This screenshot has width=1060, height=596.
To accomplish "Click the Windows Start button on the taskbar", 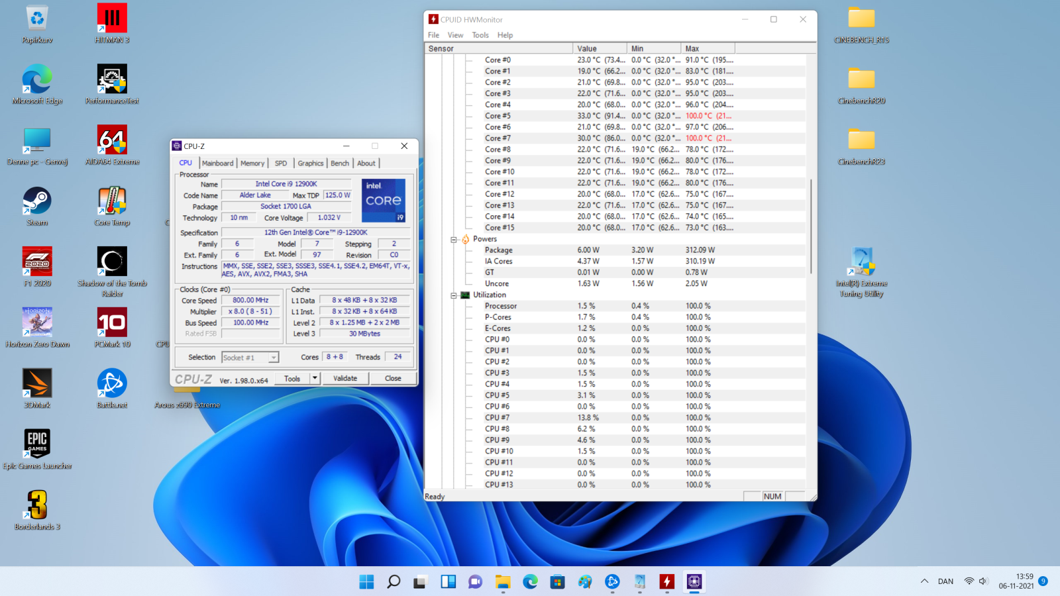I will tap(366, 581).
